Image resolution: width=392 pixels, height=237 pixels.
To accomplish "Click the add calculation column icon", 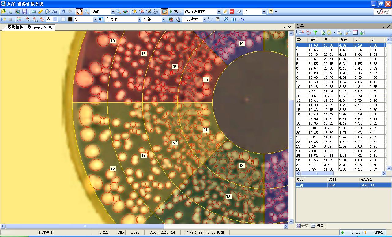I will (x=339, y=32).
